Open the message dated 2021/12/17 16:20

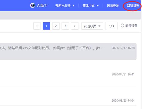(x=68, y=51)
